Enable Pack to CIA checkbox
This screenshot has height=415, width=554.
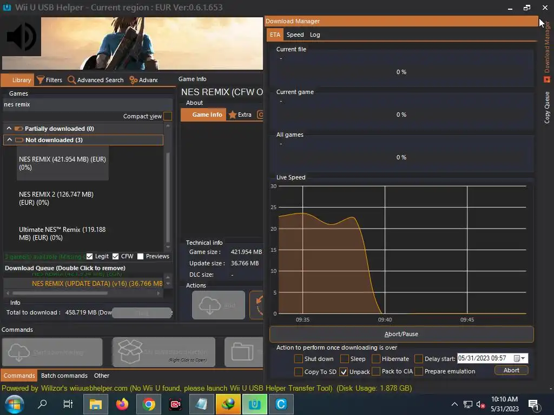point(376,371)
